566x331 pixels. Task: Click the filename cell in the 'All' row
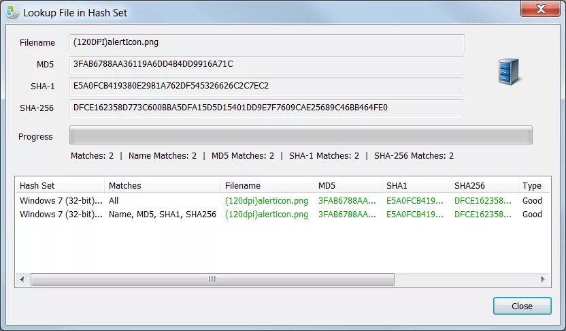(x=267, y=200)
